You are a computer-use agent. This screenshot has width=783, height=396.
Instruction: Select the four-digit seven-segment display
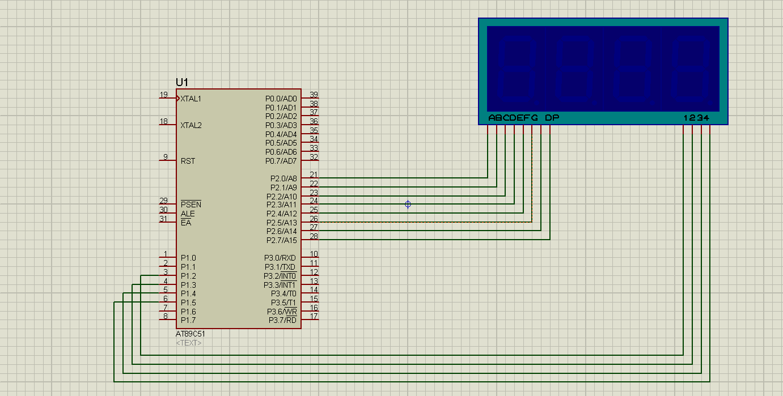pyautogui.click(x=603, y=71)
